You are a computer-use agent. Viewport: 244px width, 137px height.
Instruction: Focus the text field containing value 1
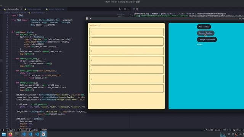click(126, 32)
